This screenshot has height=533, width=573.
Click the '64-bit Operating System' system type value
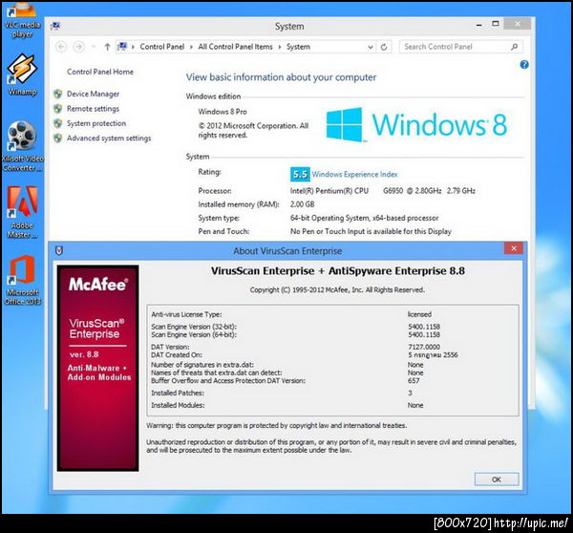[365, 218]
